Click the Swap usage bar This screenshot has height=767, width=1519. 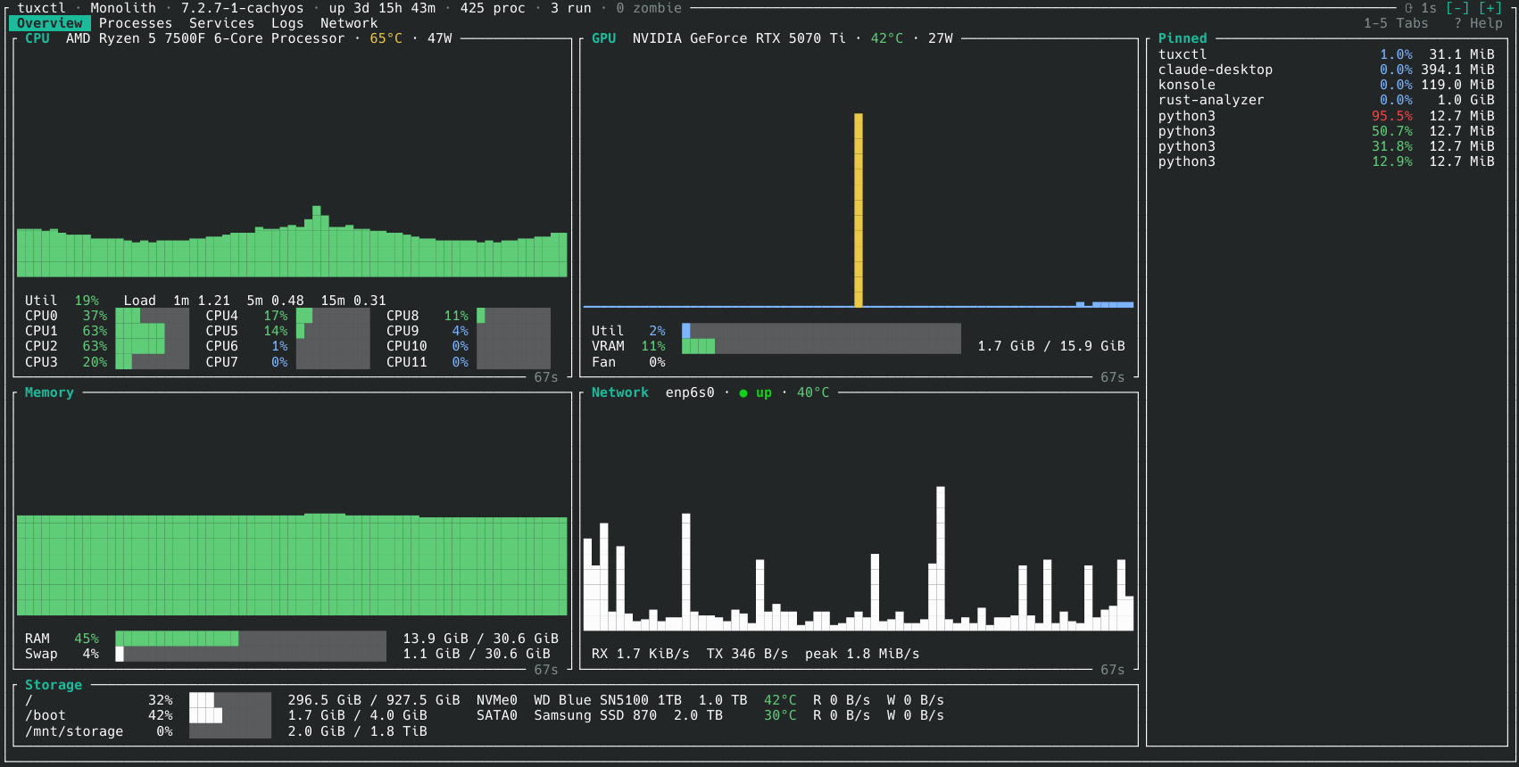tap(251, 654)
